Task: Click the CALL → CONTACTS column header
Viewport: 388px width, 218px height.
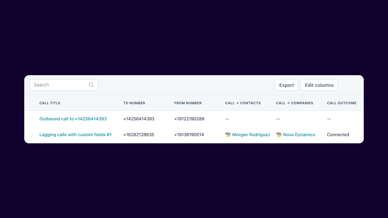Action: point(243,103)
